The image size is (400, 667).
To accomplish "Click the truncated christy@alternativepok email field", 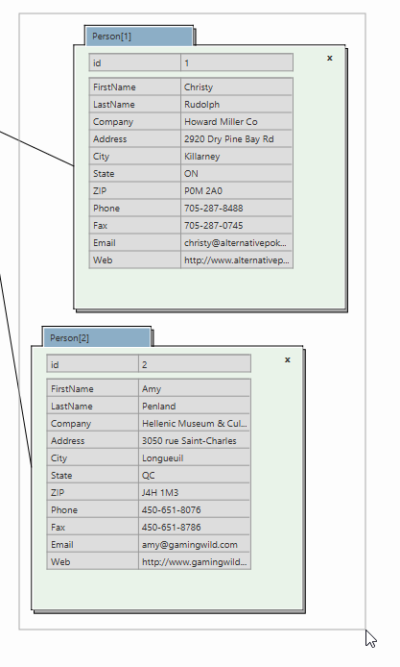I will pyautogui.click(x=237, y=243).
